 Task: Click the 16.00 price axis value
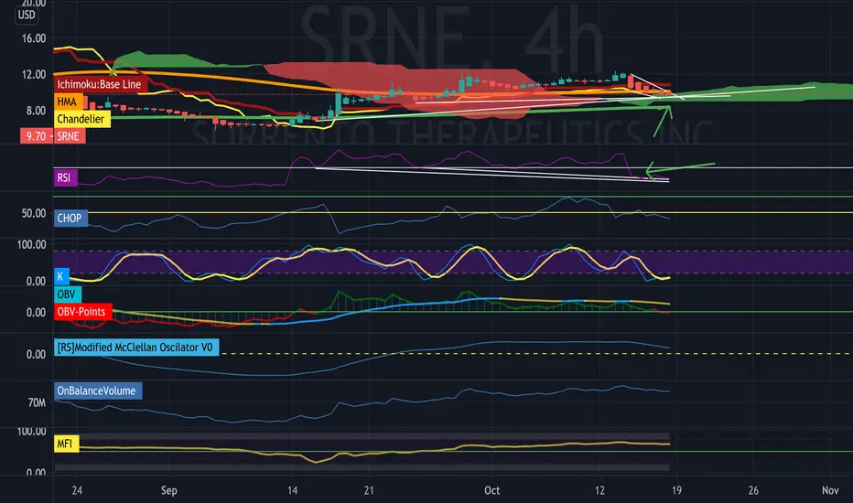tap(34, 38)
